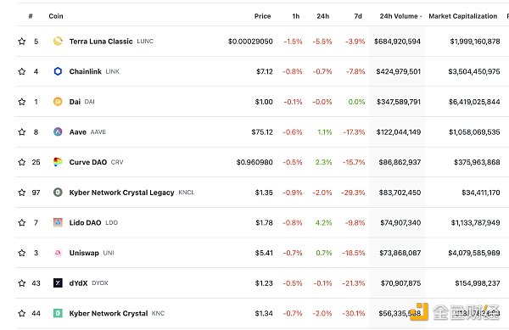
Task: Click the dYdX black logo icon
Action: pyautogui.click(x=58, y=283)
